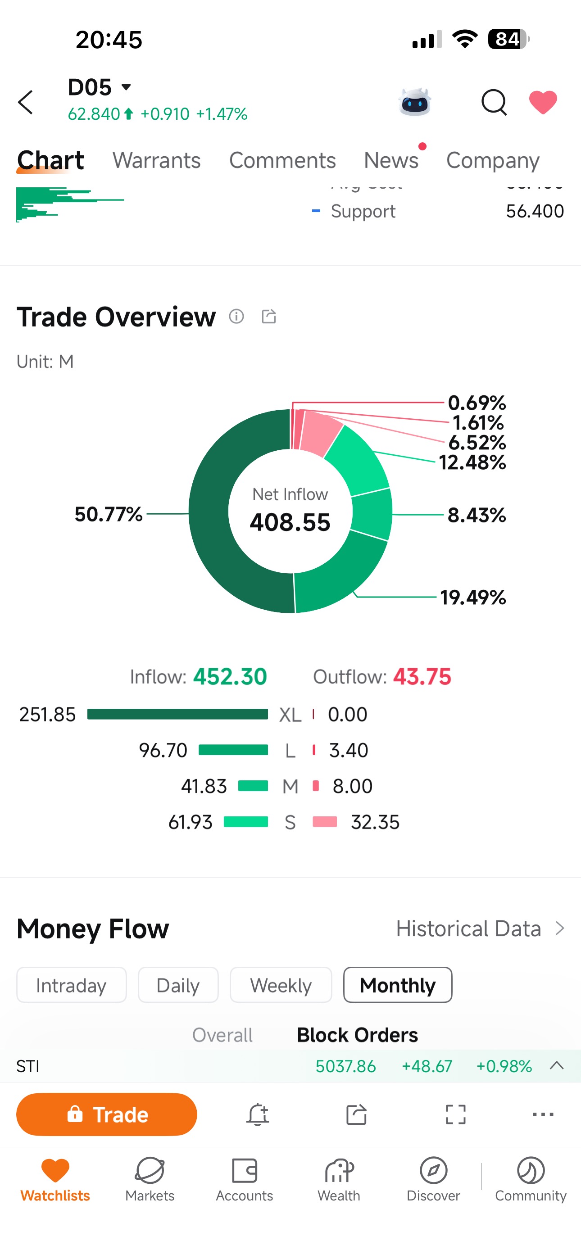Expand the STI index bar chevron
The image size is (581, 1259).
[x=557, y=1065]
